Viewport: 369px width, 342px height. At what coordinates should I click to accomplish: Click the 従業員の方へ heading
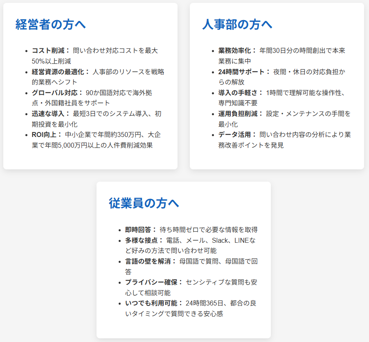point(144,203)
